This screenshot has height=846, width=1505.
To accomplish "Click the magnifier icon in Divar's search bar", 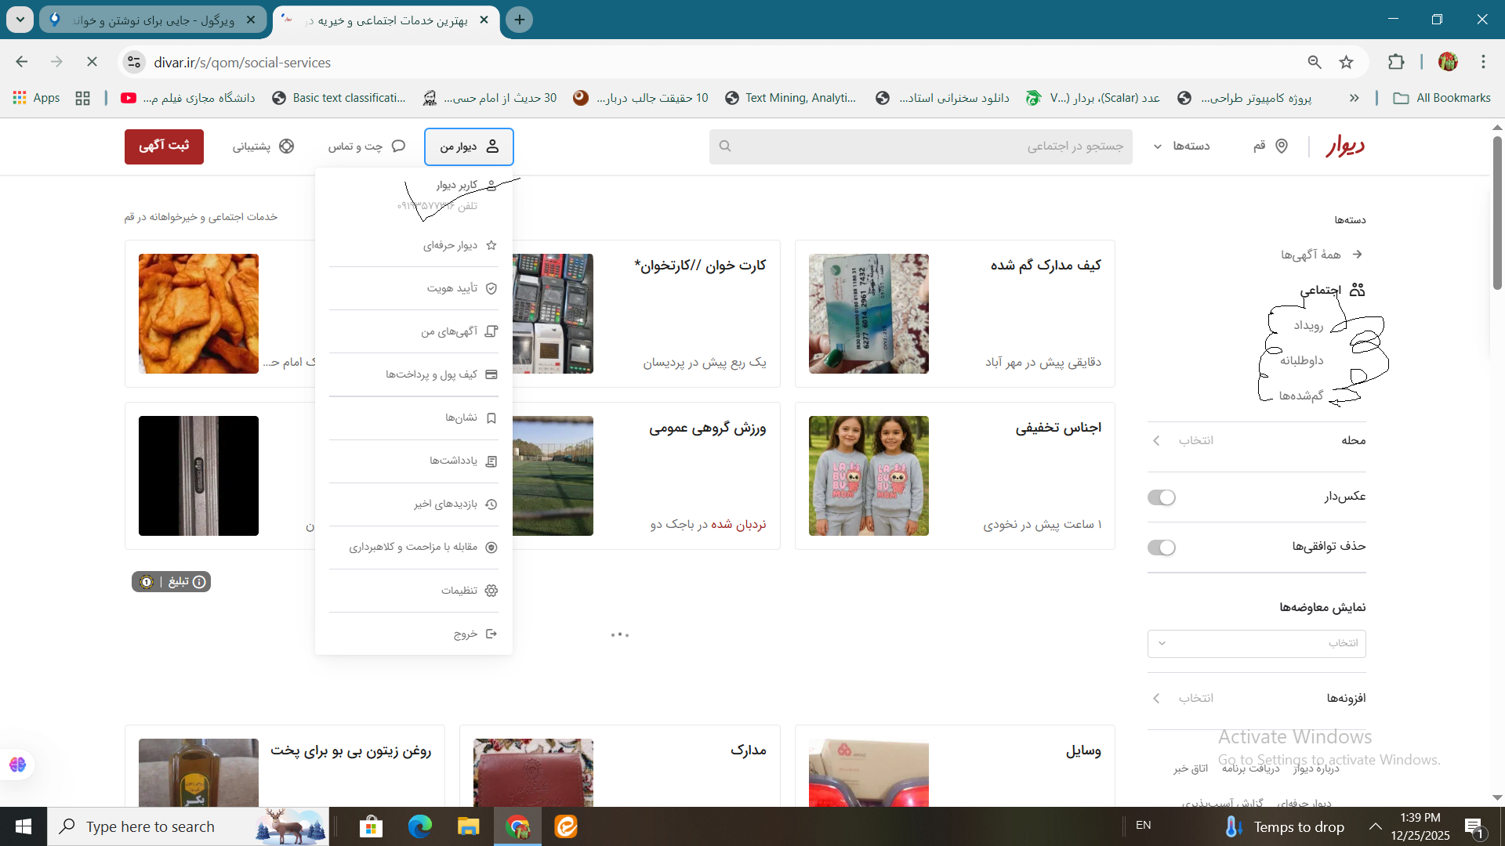I will pos(725,146).
